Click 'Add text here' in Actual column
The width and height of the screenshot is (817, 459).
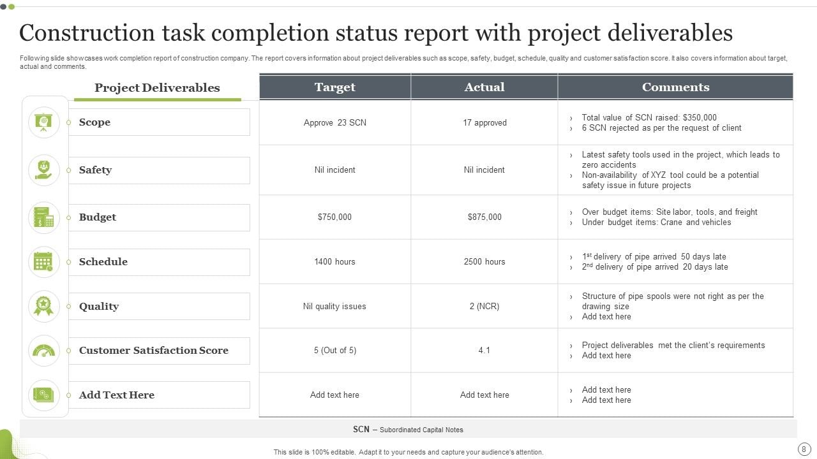coord(484,395)
